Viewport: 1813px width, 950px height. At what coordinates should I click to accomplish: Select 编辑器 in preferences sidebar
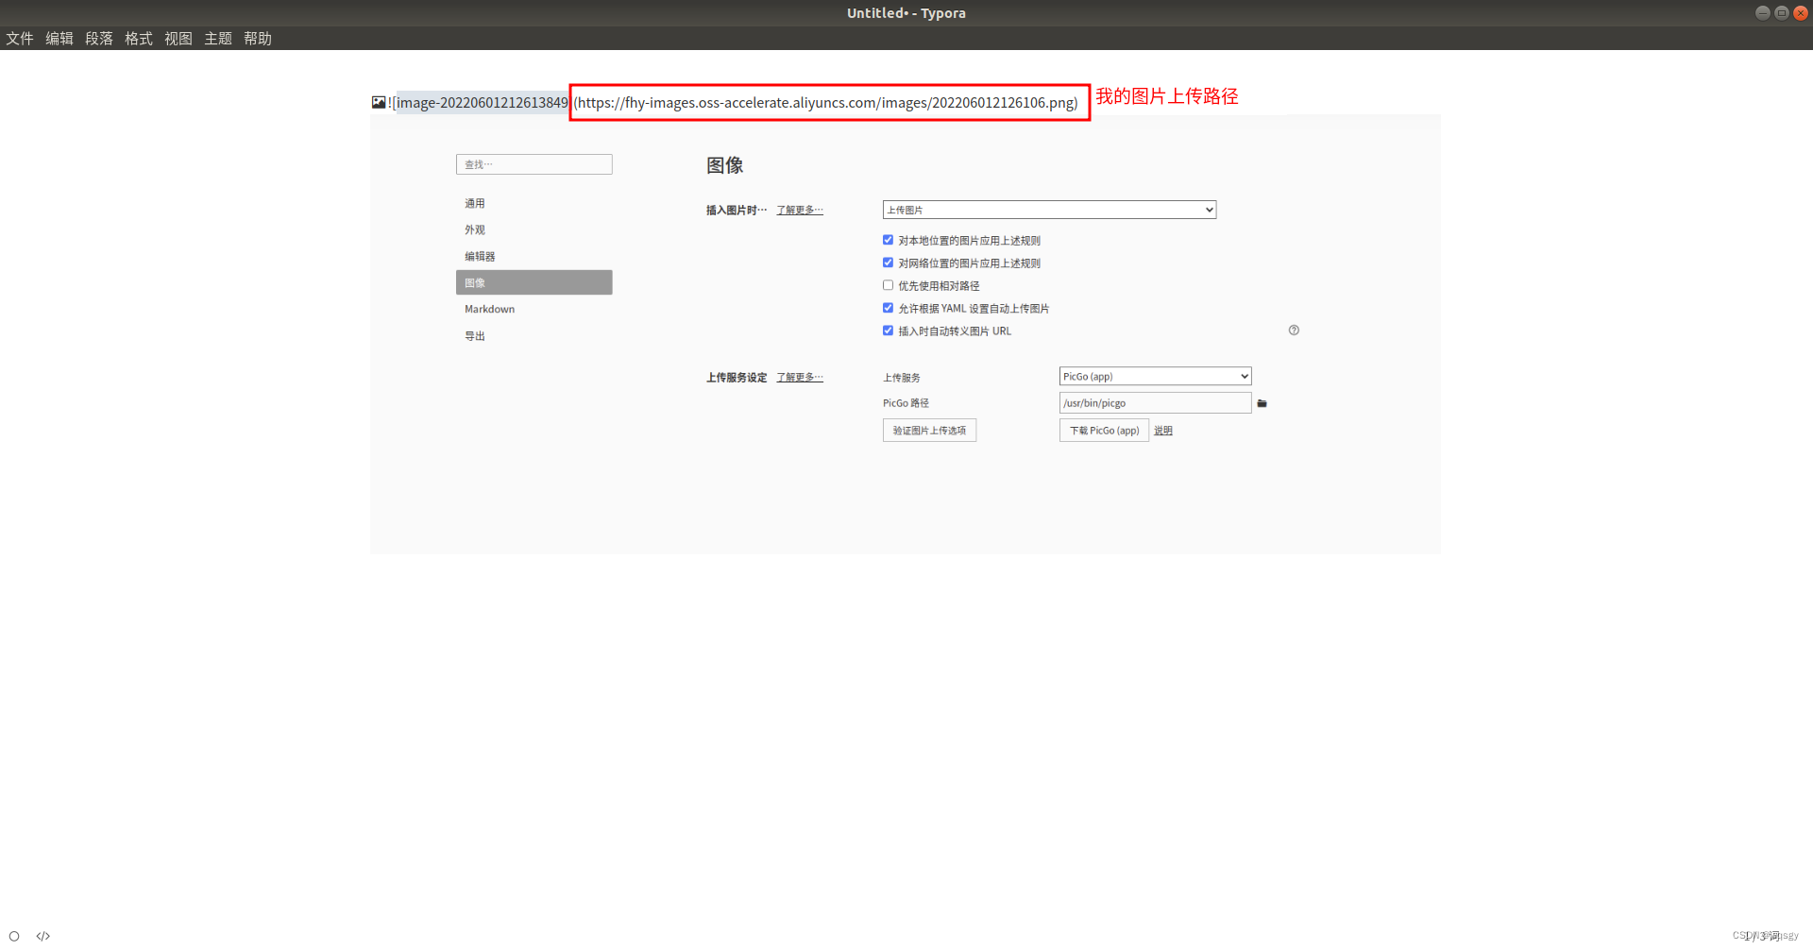pyautogui.click(x=534, y=256)
